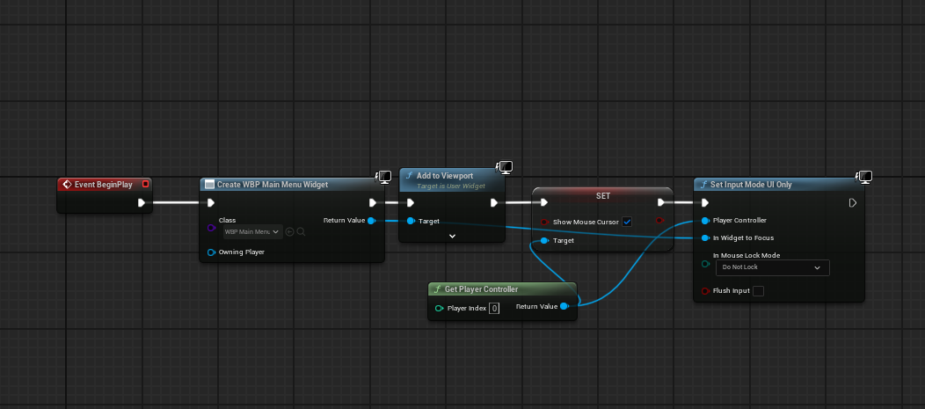Click the Create WBP Main Menu Widget exec output pin

tap(373, 203)
